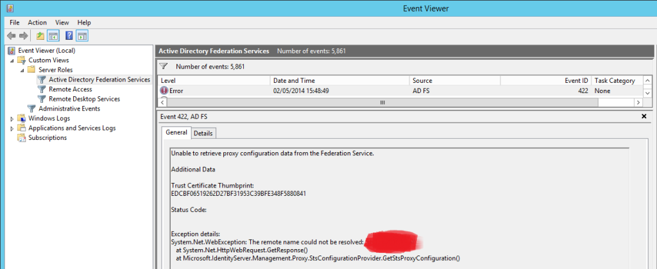Sort events by Event ID column header
Viewport: 657px width, 269px height.
(x=576, y=81)
